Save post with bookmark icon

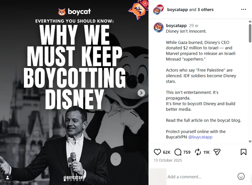pyautogui.click(x=243, y=152)
